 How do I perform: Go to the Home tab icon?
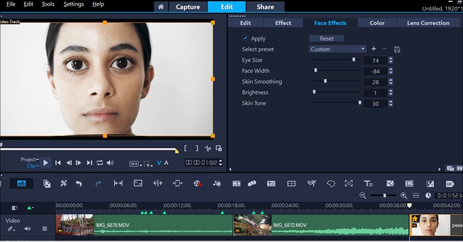click(161, 7)
